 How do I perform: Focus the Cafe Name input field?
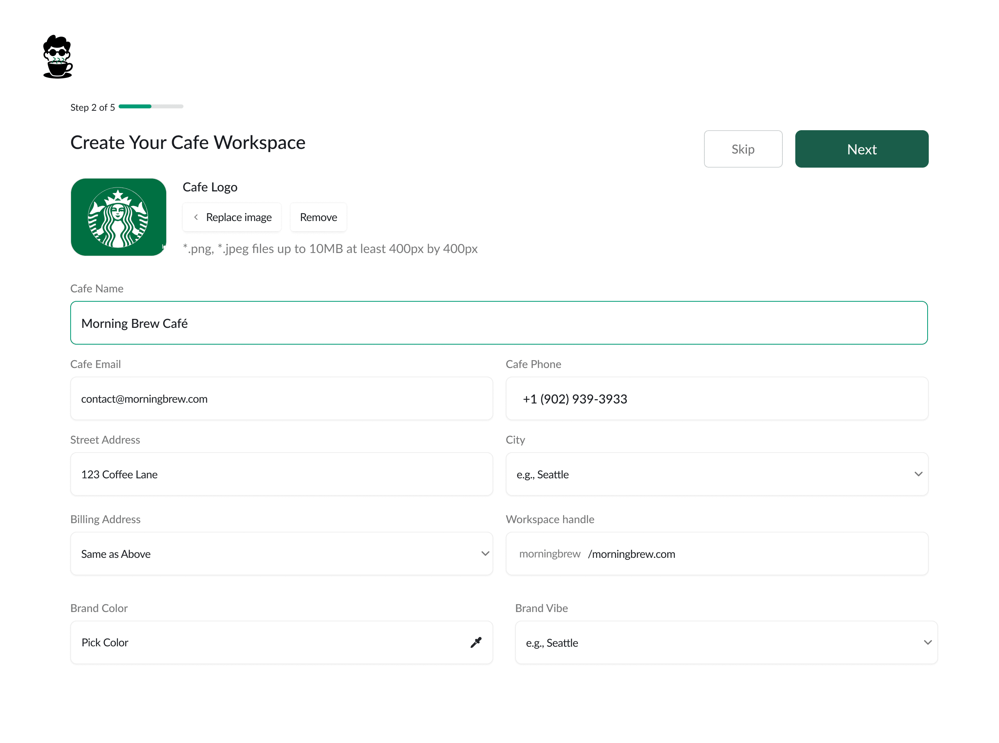click(x=498, y=323)
